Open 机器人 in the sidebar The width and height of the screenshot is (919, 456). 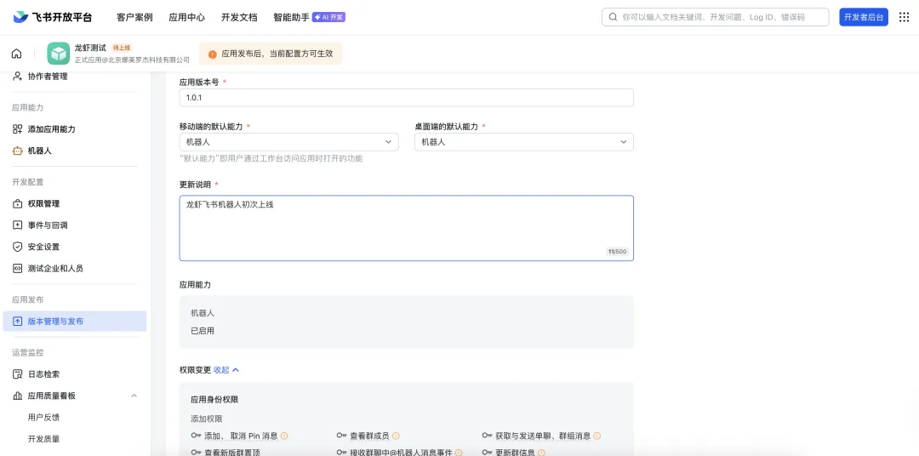39,151
